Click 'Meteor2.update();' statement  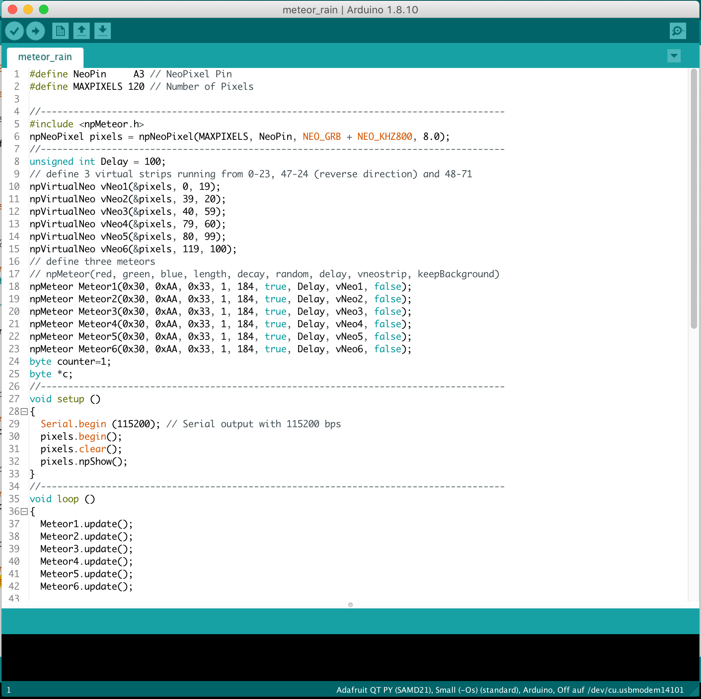click(87, 537)
